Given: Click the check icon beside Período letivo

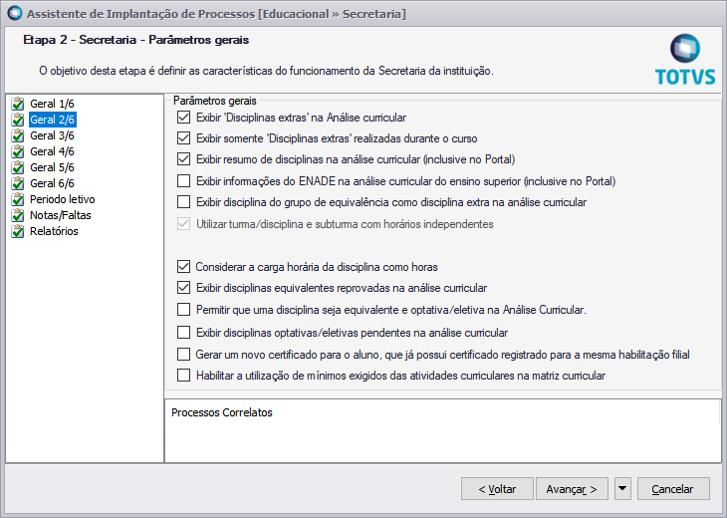Looking at the screenshot, I should (x=17, y=199).
